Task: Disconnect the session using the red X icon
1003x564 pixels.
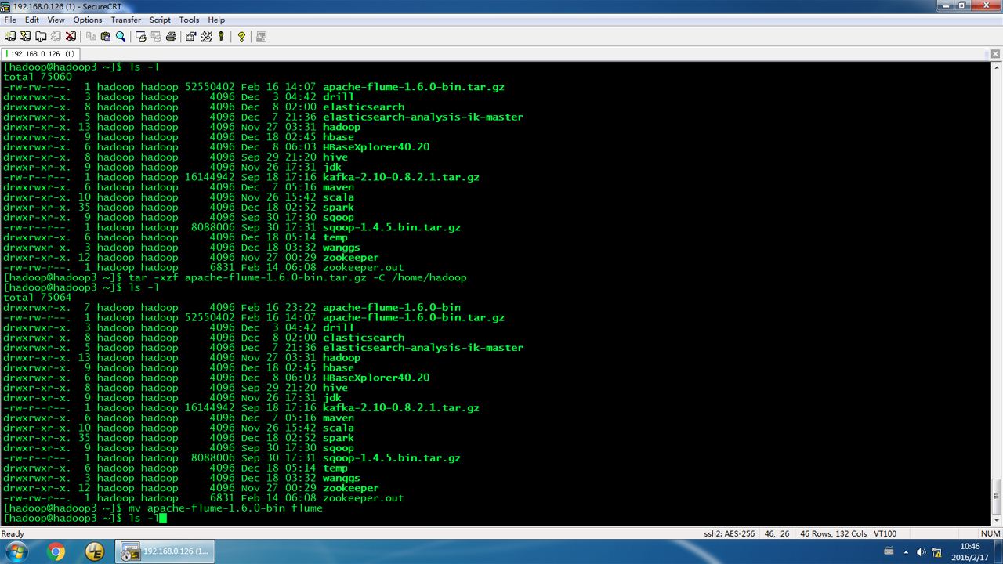Action: tap(71, 36)
